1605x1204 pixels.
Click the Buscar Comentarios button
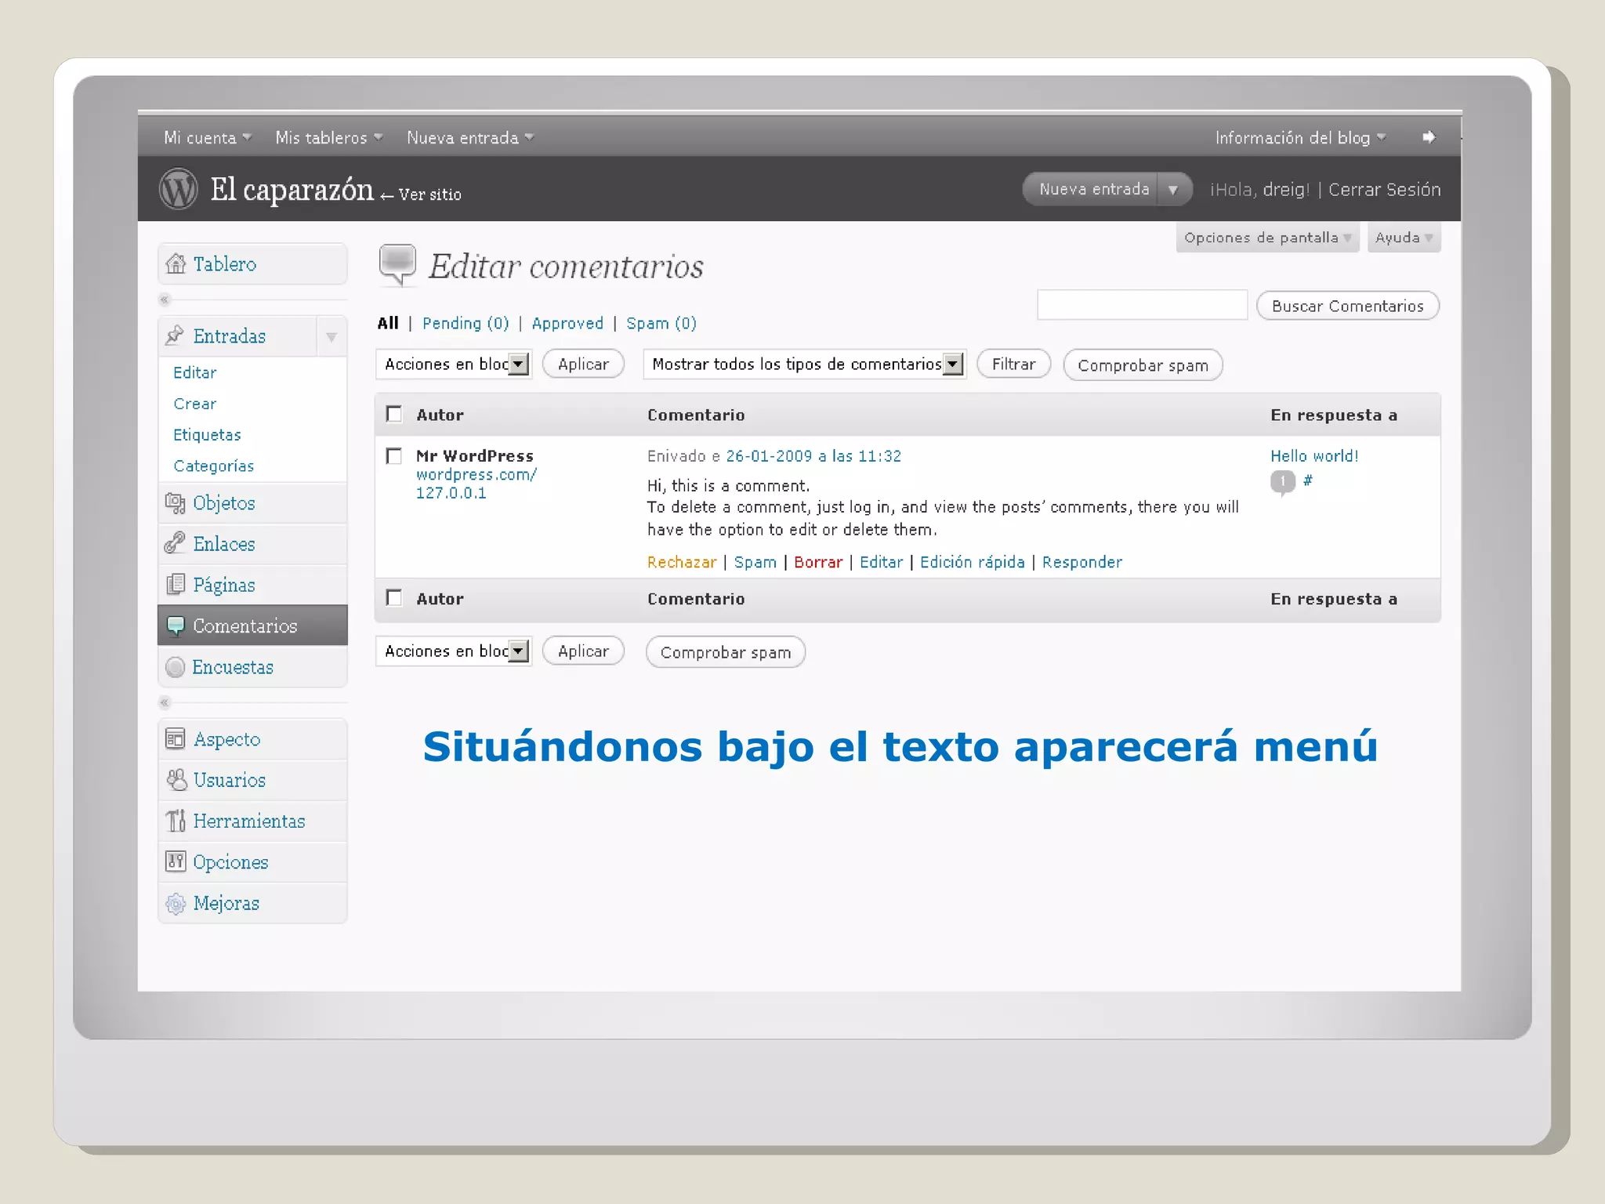[x=1347, y=306]
